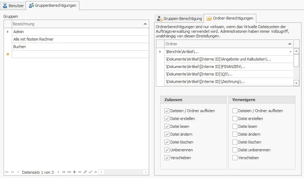Go to first record in navigator
The width and height of the screenshot is (304, 178).
[7, 172]
